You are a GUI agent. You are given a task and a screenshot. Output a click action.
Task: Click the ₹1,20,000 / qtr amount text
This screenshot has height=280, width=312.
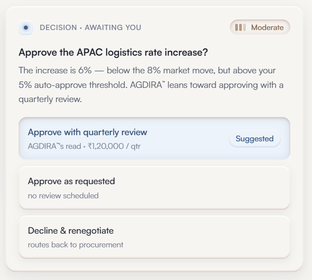[x=114, y=146]
